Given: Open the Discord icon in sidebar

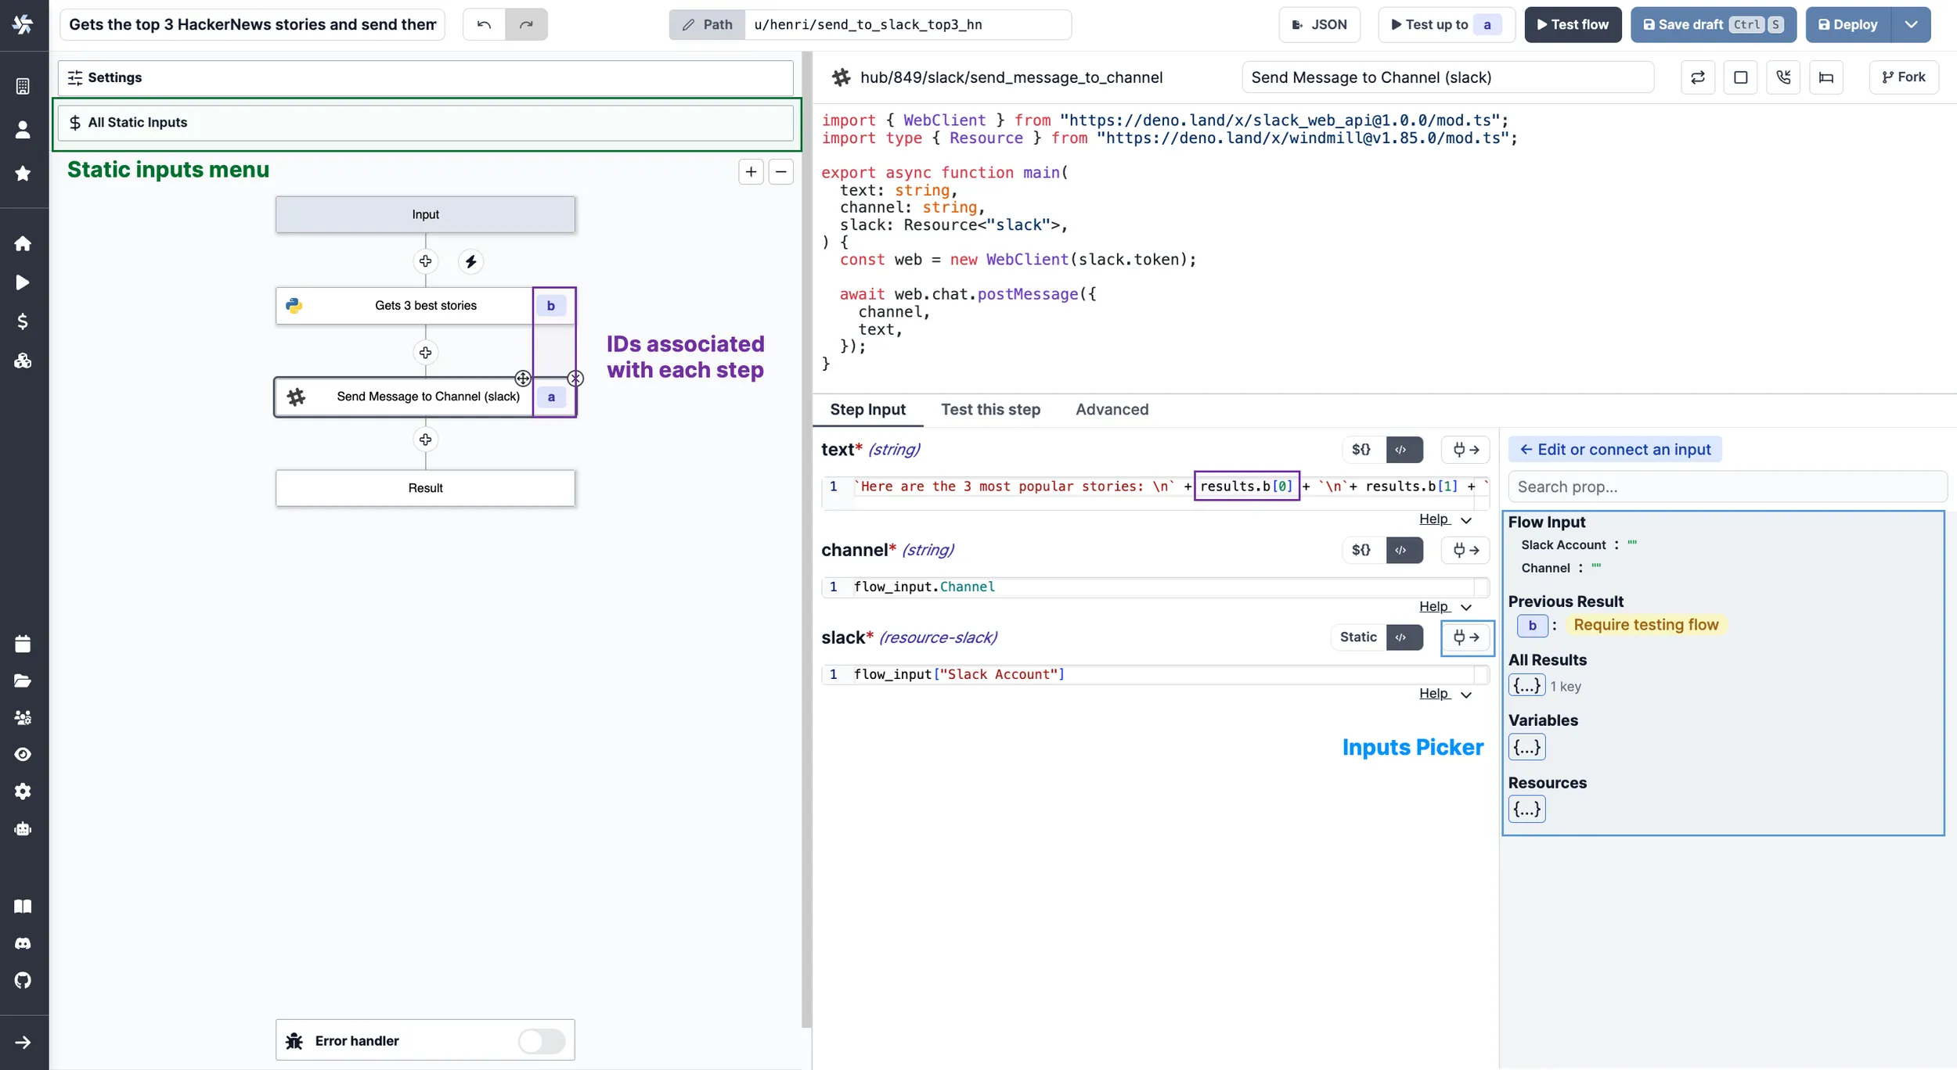Looking at the screenshot, I should pos(23,943).
